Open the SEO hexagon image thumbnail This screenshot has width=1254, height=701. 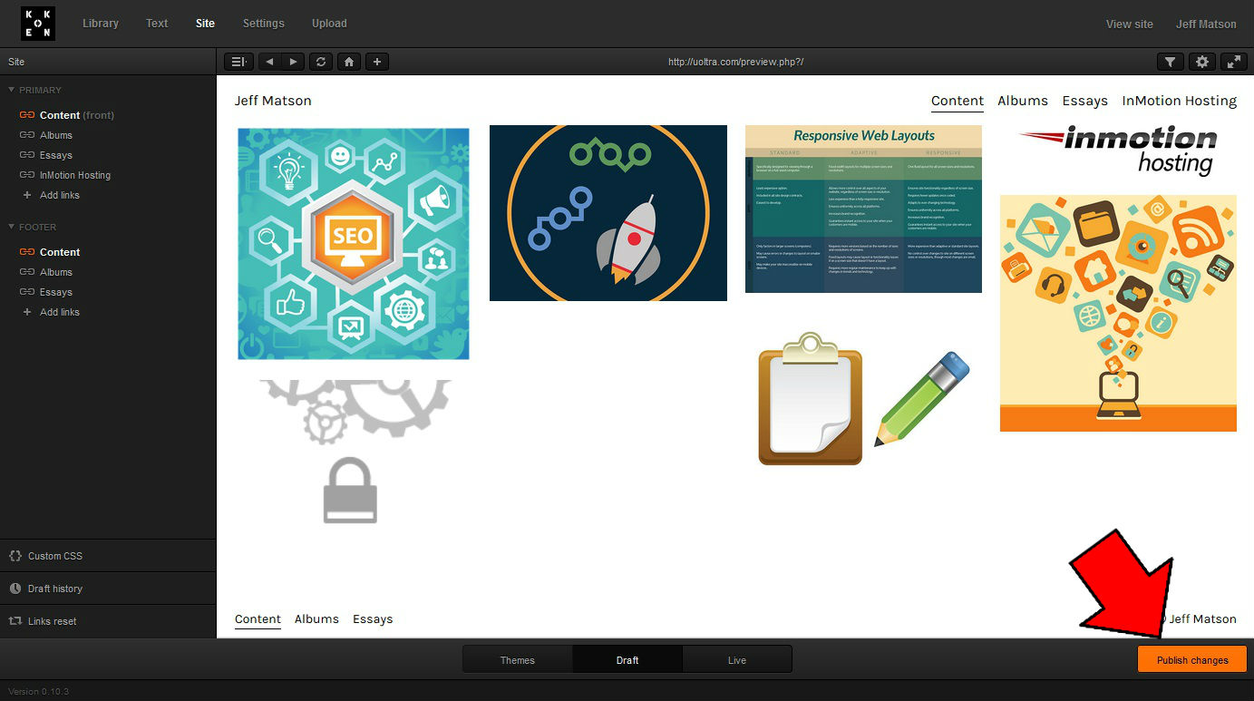click(354, 243)
